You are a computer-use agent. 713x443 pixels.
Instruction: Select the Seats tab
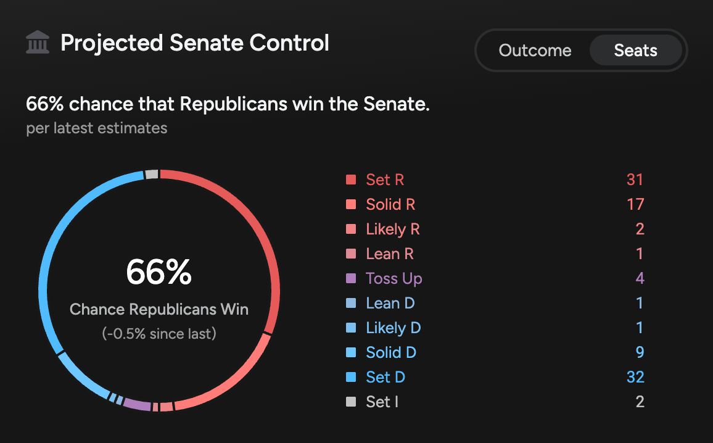635,51
